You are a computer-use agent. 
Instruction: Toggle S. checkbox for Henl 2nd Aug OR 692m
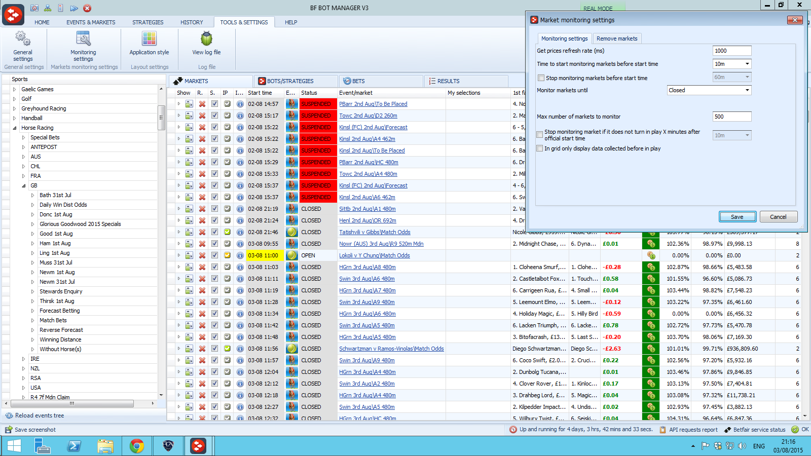pyautogui.click(x=214, y=220)
